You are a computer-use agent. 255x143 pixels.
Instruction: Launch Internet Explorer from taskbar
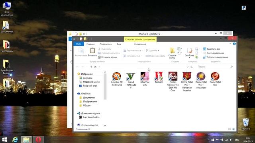[x=15, y=139]
